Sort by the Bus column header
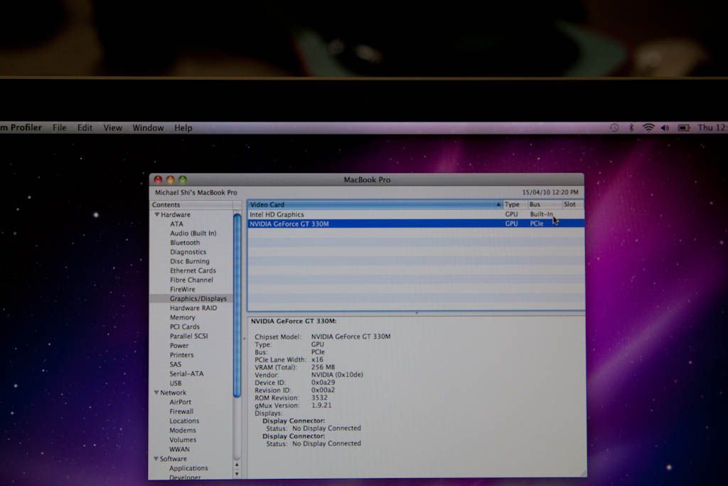Screen dimensions: 728x486 point(544,204)
